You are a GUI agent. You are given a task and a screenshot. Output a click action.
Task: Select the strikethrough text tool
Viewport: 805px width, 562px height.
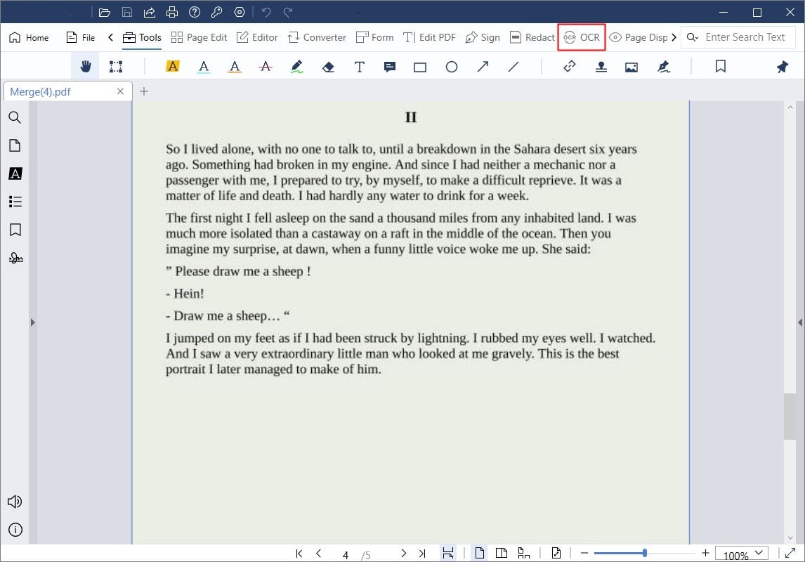point(266,67)
